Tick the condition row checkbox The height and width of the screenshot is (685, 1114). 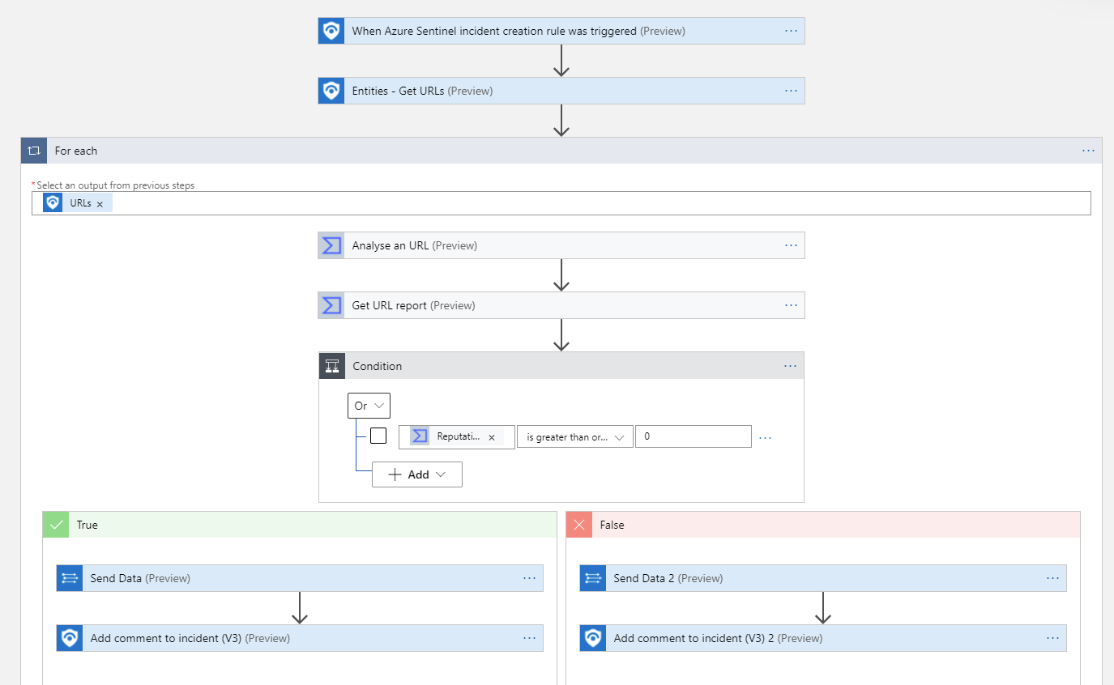378,436
